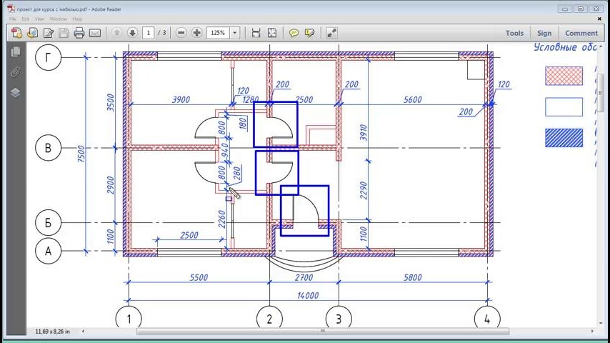Open the Page Thumbnails panel

click(15, 51)
